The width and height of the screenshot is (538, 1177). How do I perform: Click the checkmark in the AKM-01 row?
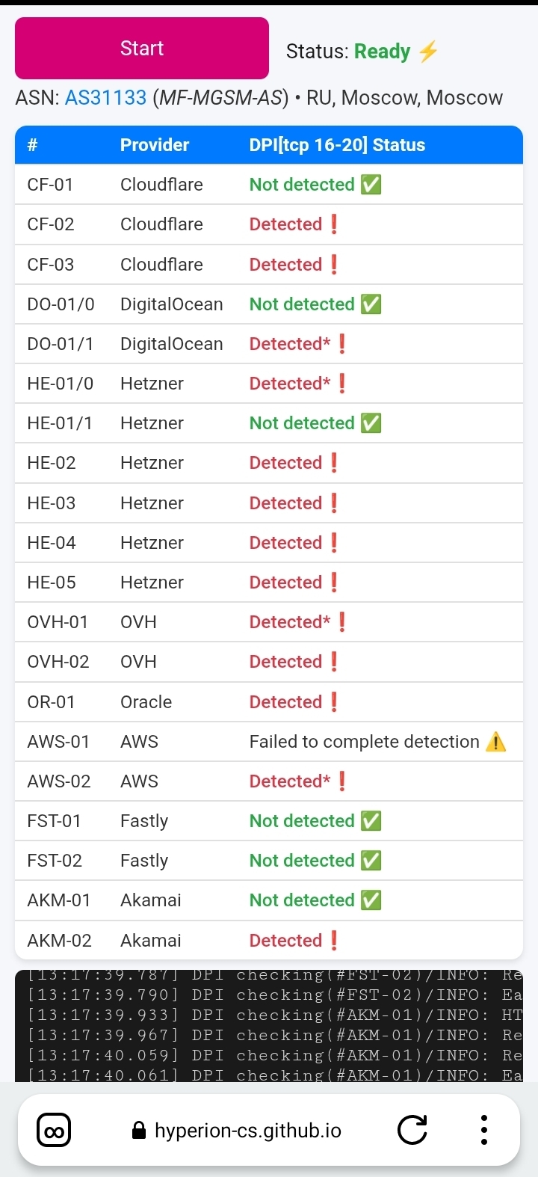point(371,900)
